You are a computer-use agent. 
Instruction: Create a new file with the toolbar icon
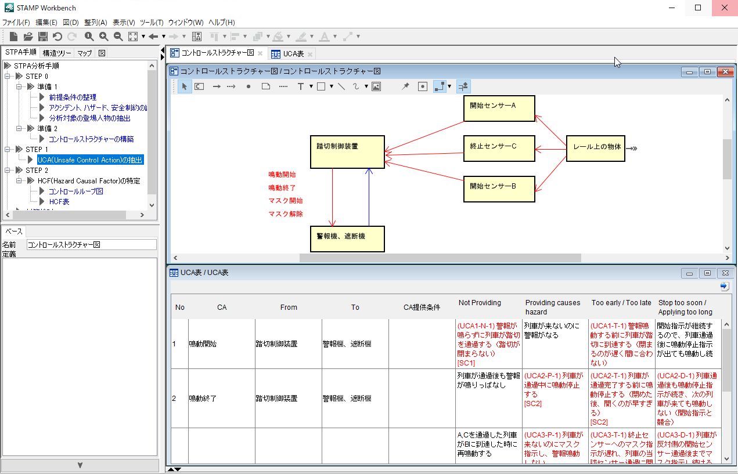pos(13,37)
